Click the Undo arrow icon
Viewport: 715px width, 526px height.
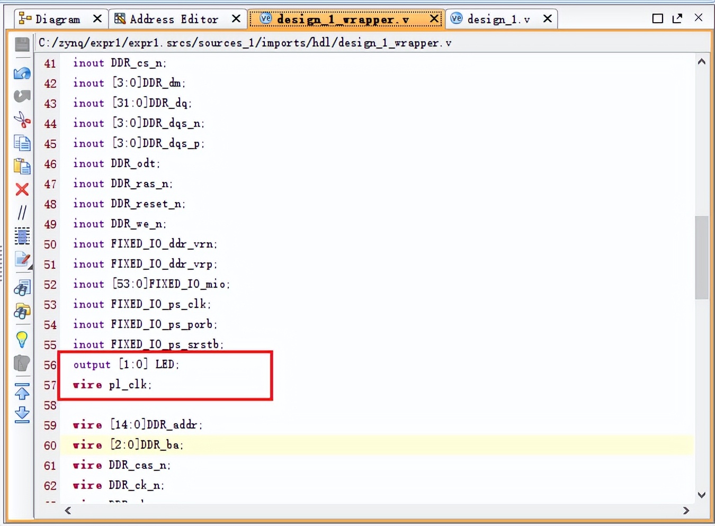pos(22,73)
